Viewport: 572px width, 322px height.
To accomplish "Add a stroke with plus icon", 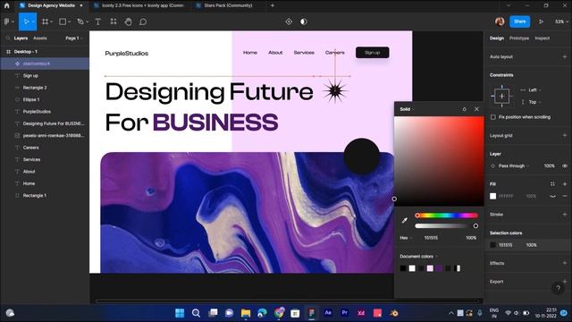I will tap(565, 215).
